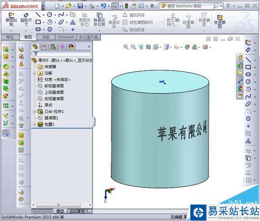Open dropdown arrow next to Save icon
The image size is (260, 221).
pyautogui.click(x=86, y=6)
